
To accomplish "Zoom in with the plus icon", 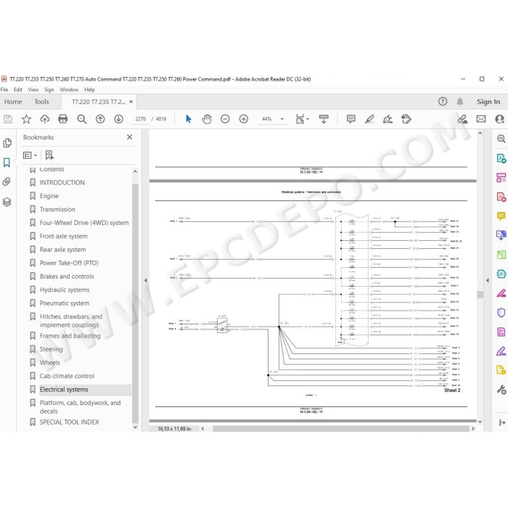I will coord(244,119).
